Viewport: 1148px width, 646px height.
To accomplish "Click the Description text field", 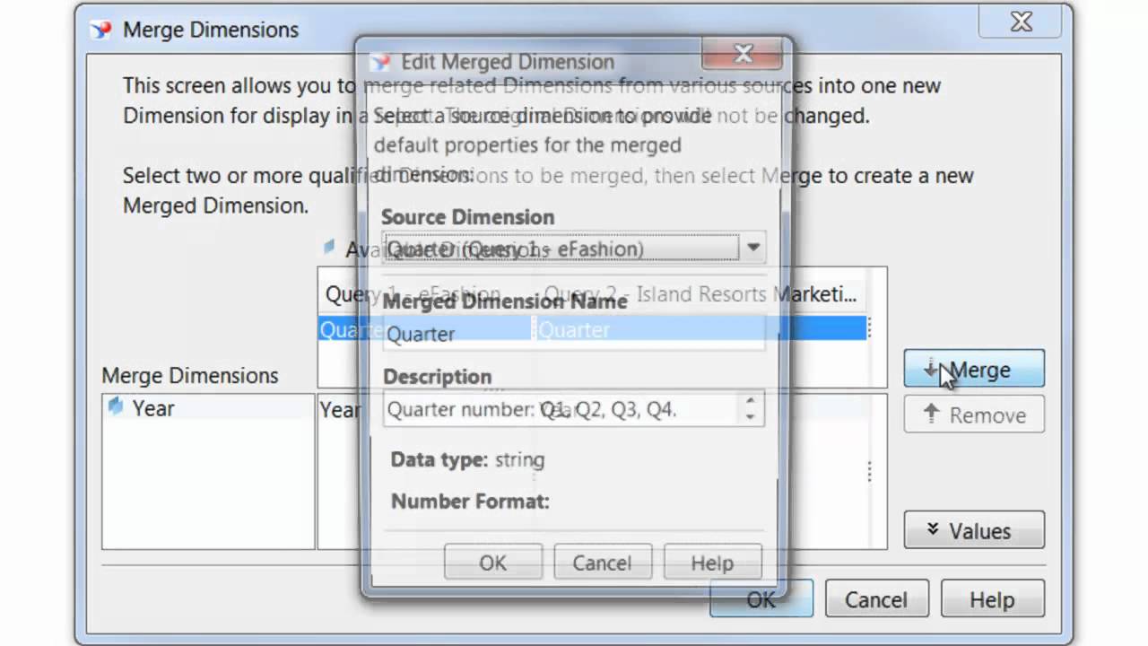I will 561,409.
